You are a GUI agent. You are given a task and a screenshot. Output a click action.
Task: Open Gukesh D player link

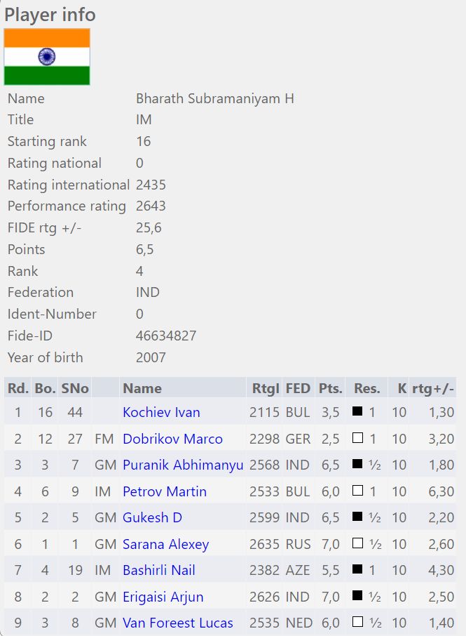pos(152,517)
